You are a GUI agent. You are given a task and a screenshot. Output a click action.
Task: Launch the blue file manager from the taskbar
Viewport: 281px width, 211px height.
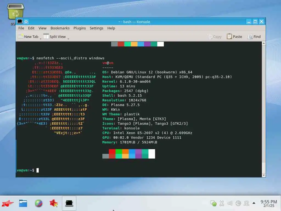(23, 203)
